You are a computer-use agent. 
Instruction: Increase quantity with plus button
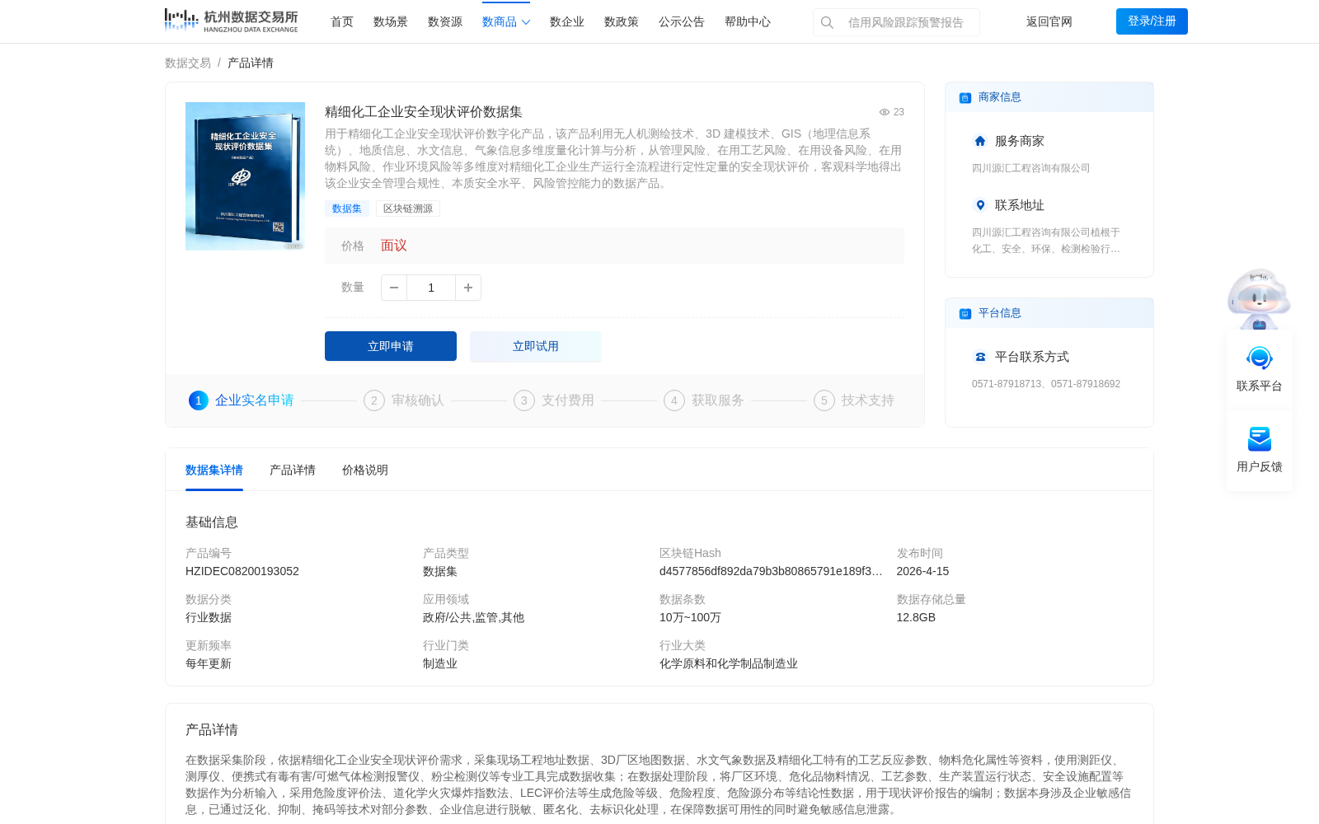coord(468,288)
